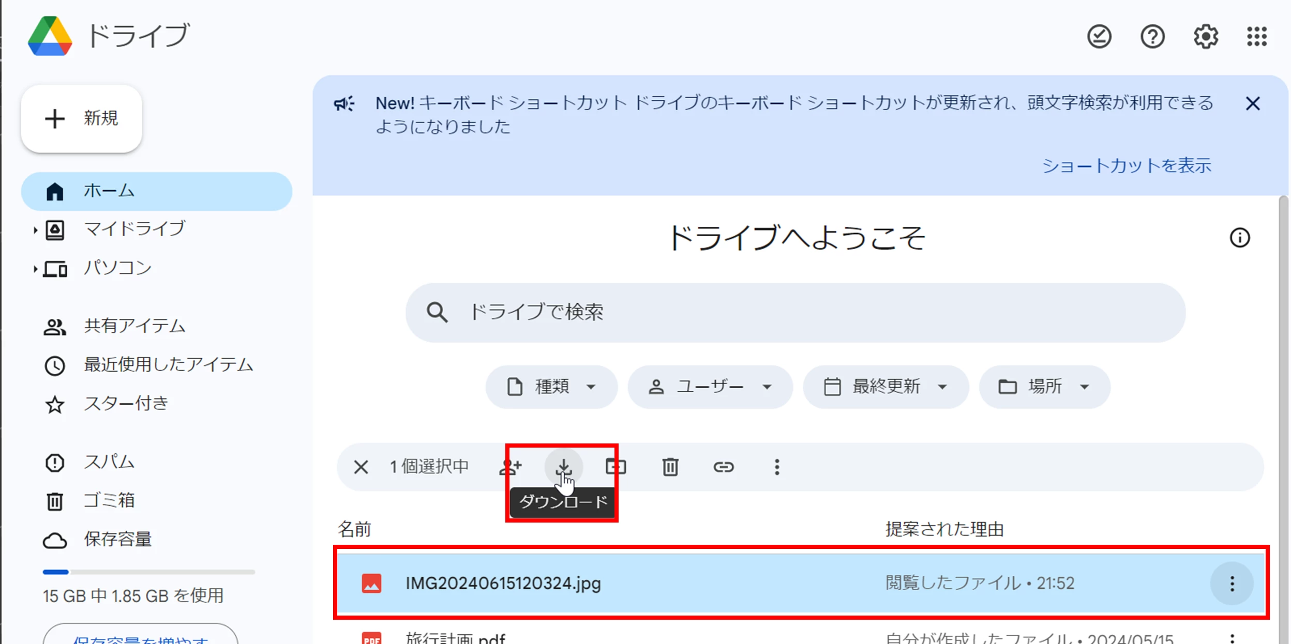Click the ショートカットを表示 link

coord(1127,165)
